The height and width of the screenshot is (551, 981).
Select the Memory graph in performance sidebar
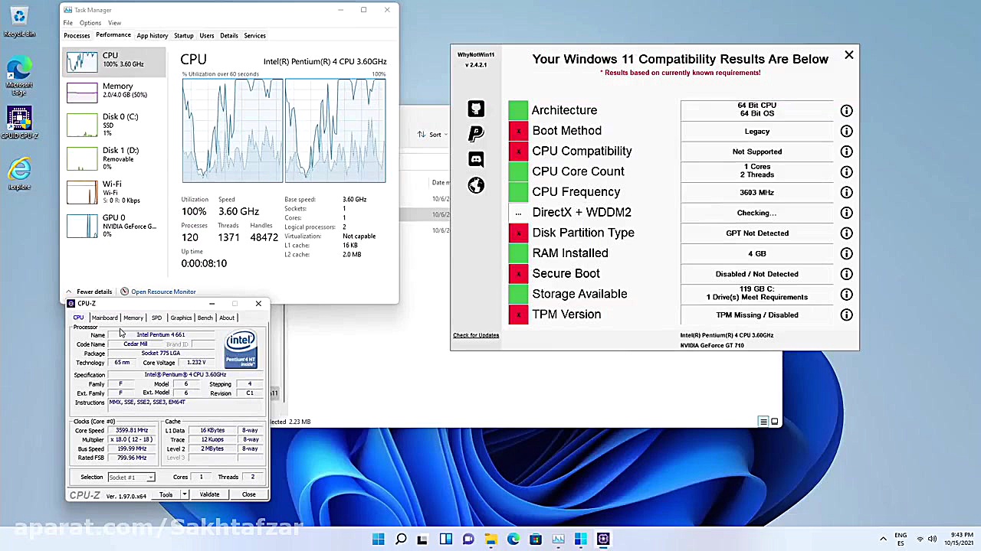(115, 90)
